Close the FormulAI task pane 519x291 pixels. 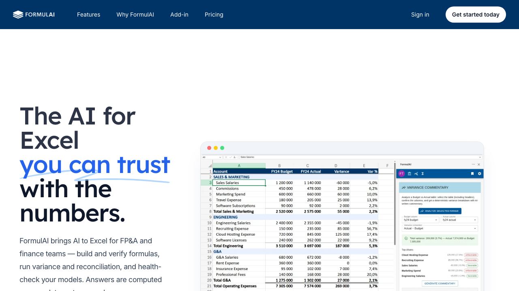pos(479,164)
